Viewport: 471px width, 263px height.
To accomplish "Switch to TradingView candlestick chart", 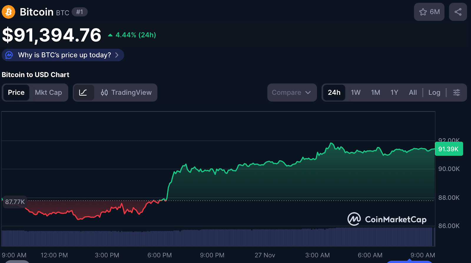I will (x=126, y=92).
